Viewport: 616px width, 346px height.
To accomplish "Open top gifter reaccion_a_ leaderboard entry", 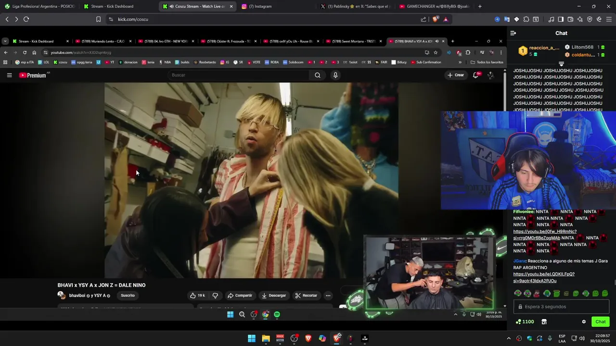I will coord(539,50).
